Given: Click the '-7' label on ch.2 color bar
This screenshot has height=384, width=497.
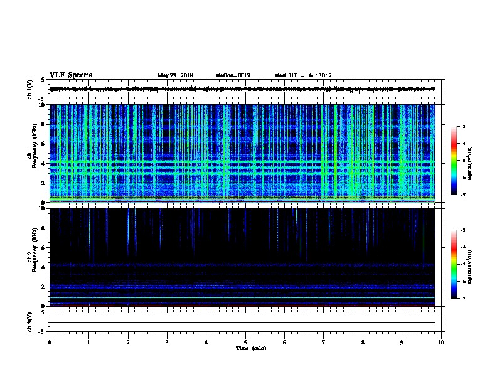Looking at the screenshot, I should pyautogui.click(x=462, y=299).
